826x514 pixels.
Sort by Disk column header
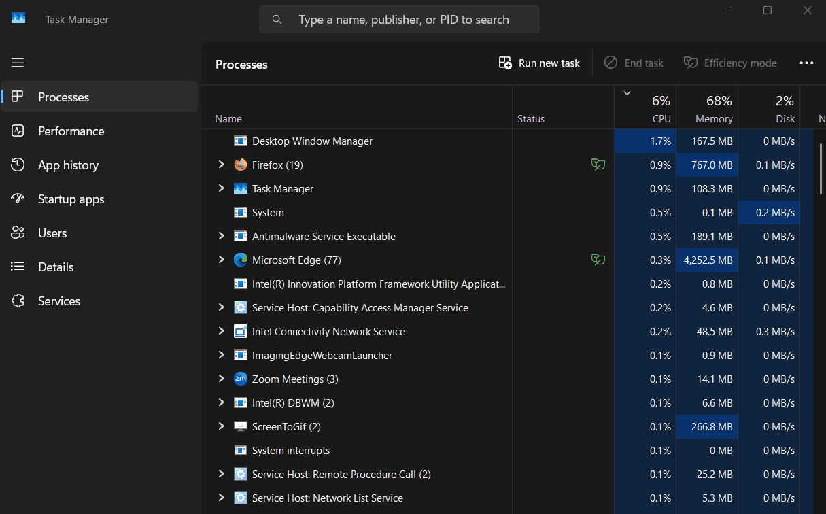point(769,107)
